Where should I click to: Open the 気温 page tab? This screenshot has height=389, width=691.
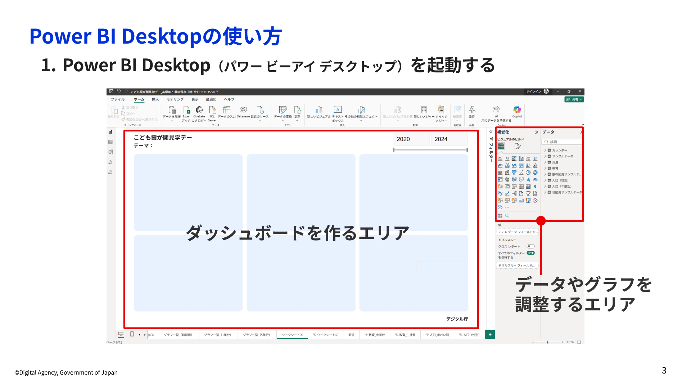(x=351, y=335)
